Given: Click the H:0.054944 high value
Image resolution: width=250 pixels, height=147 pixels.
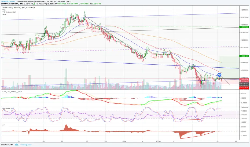Looking at the screenshot, I should pyautogui.click(x=72, y=4).
